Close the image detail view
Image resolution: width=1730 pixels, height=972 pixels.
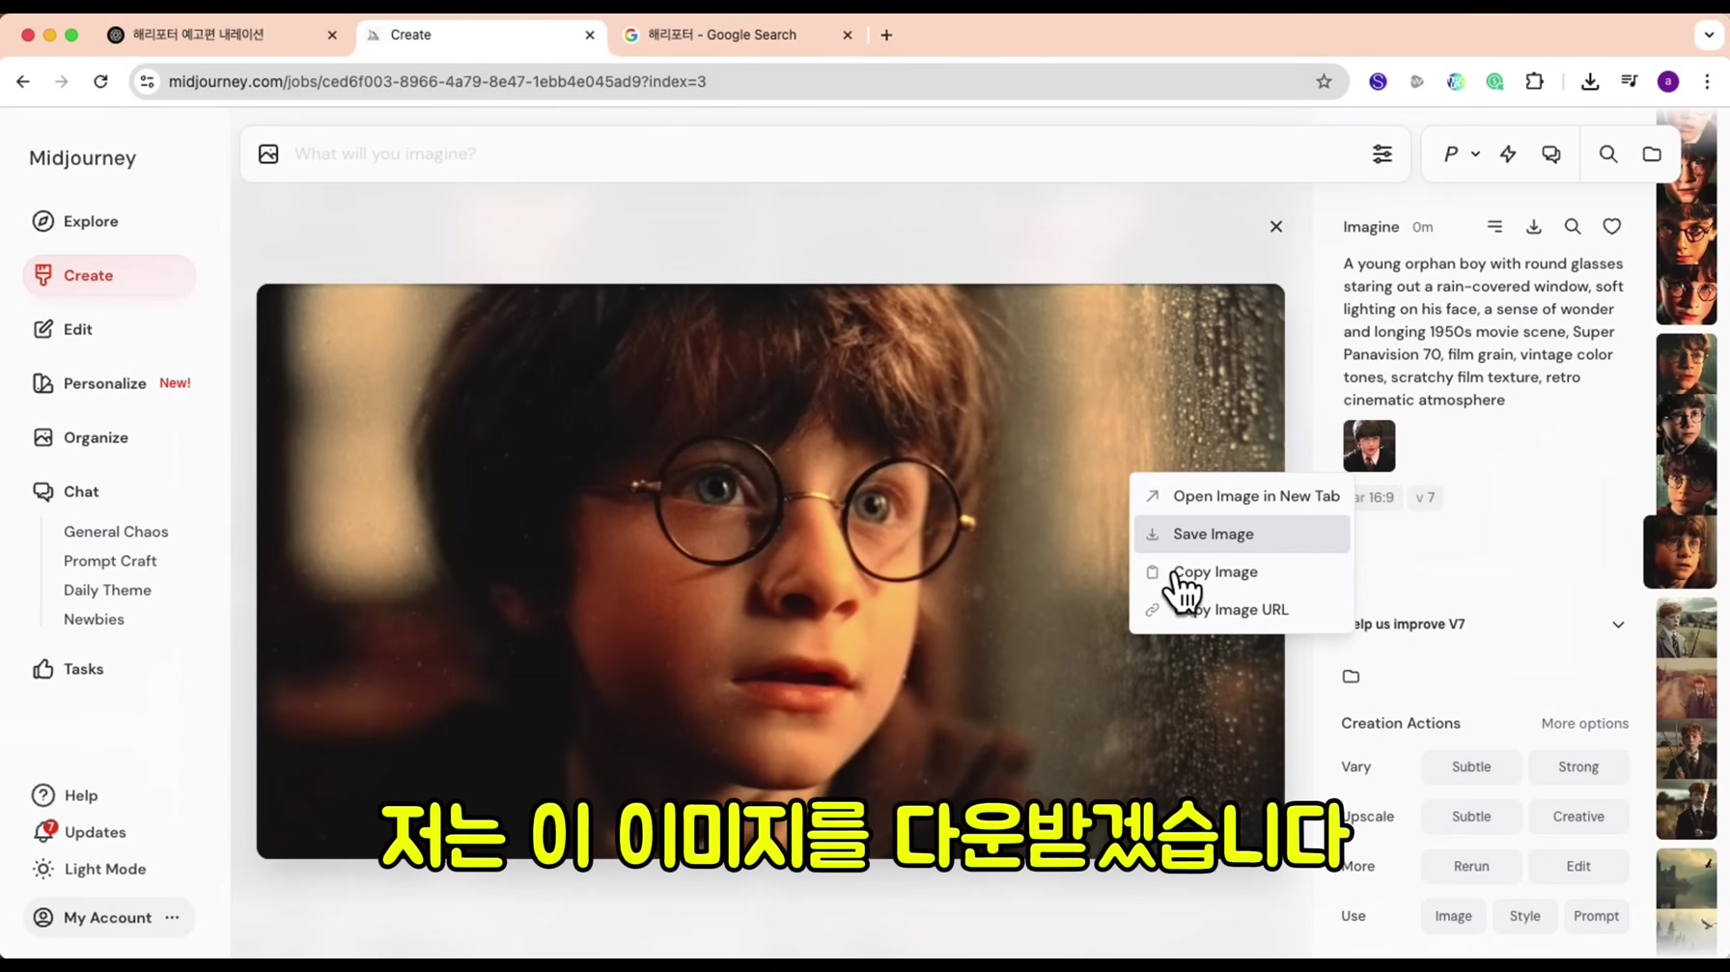(x=1276, y=227)
